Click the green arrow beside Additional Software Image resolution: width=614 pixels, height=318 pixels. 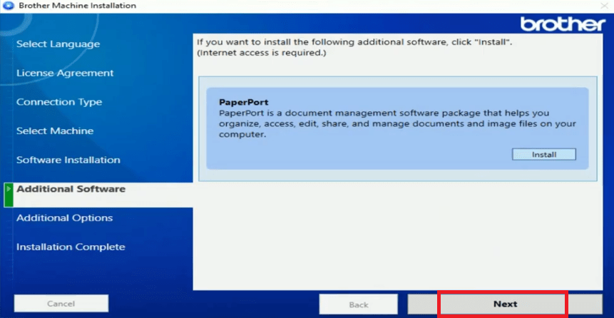point(9,195)
